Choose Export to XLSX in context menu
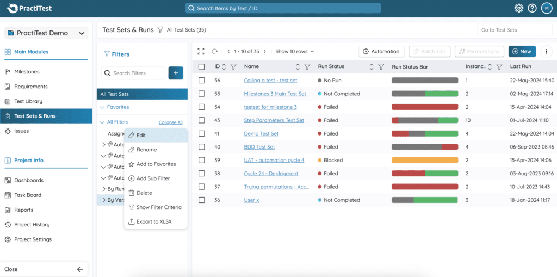The width and height of the screenshot is (557, 277). coord(154,221)
